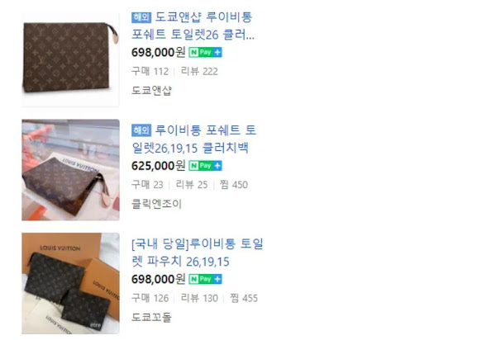Click the N Pay badge beside the 625,000원 price
Viewport: 496px width, 340px height.
tap(205, 166)
